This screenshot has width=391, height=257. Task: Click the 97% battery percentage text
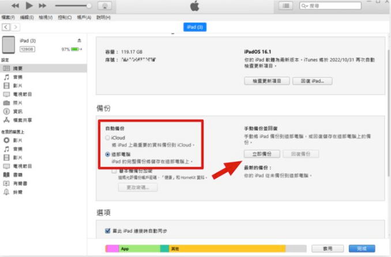click(65, 50)
